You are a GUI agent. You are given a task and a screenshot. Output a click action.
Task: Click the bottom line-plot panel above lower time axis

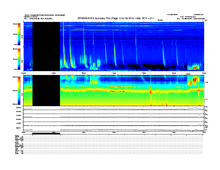(114, 128)
